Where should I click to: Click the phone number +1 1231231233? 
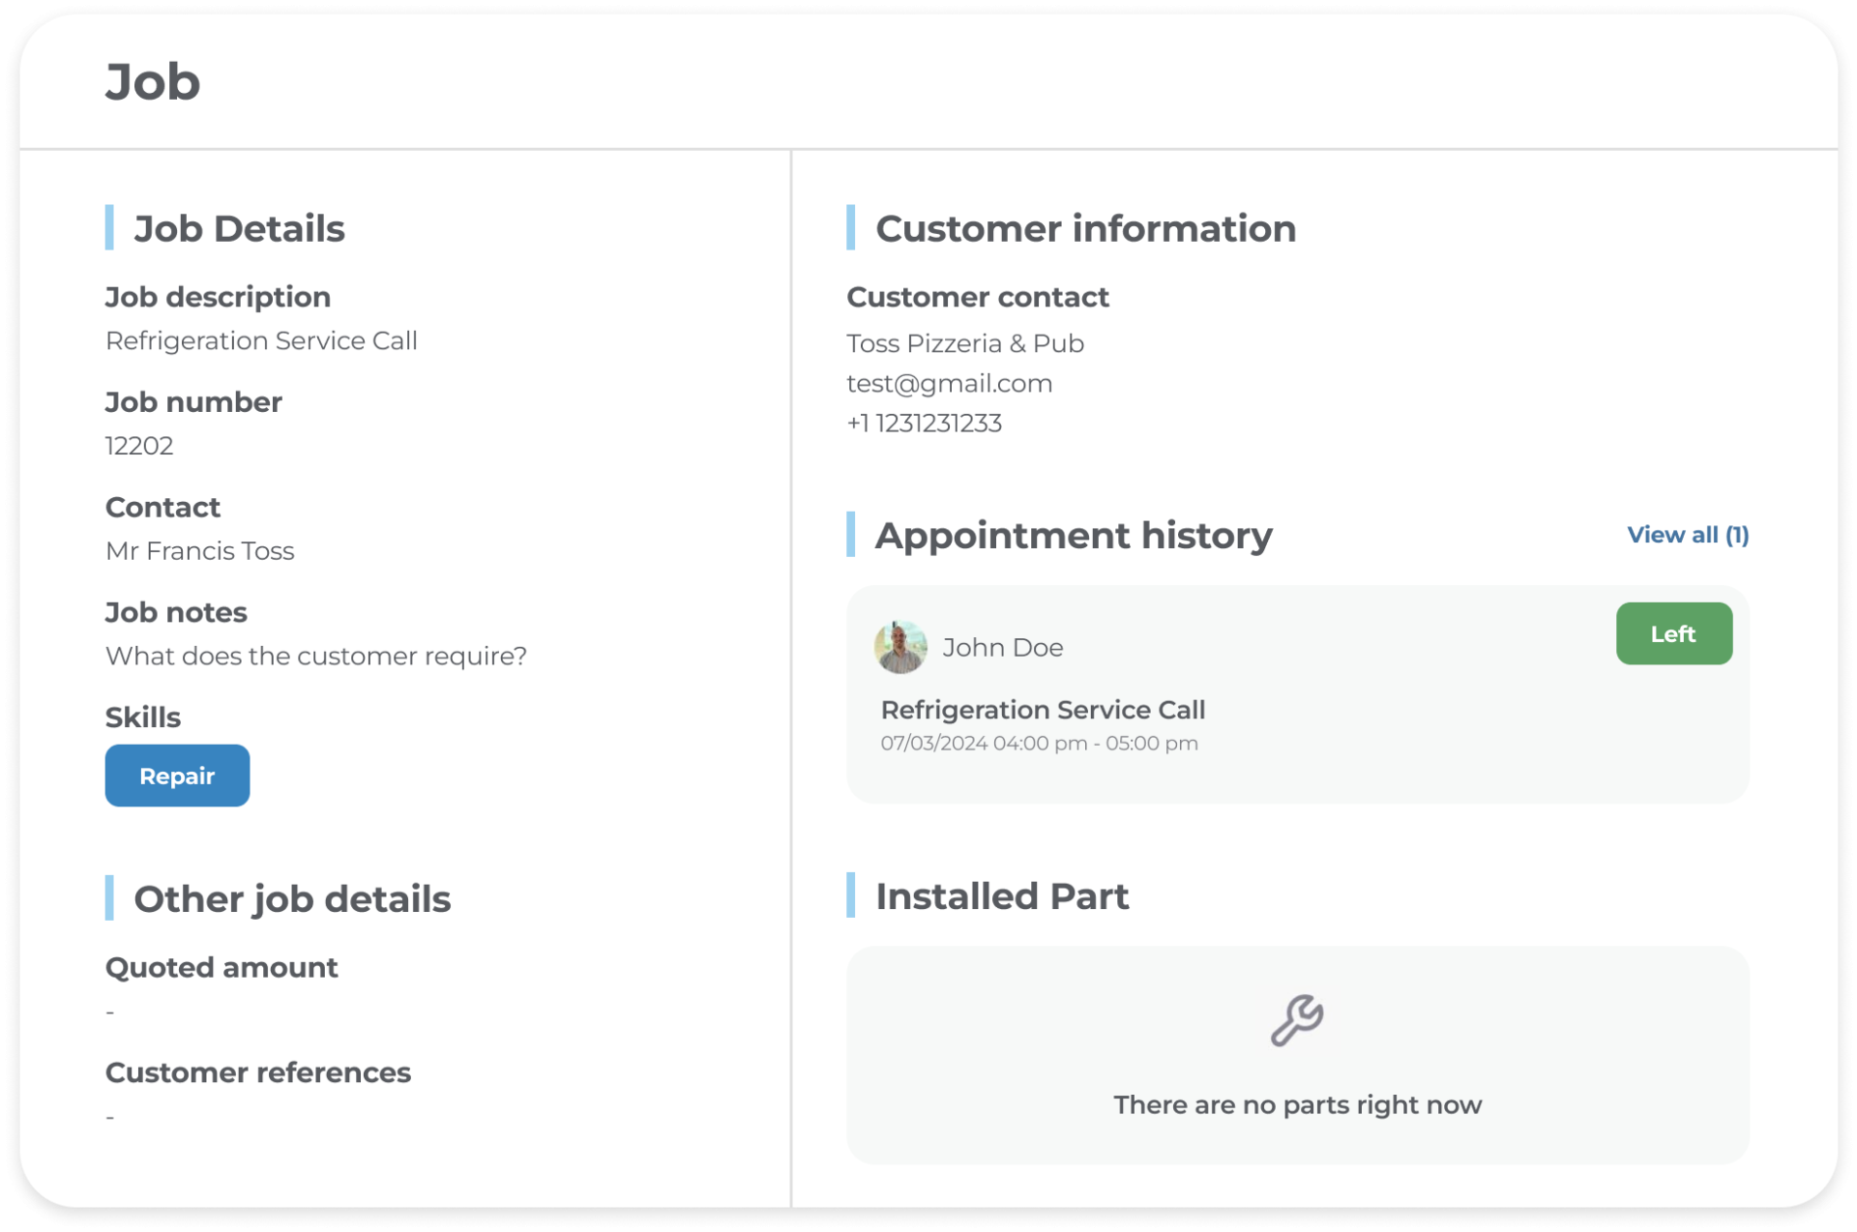tap(924, 424)
